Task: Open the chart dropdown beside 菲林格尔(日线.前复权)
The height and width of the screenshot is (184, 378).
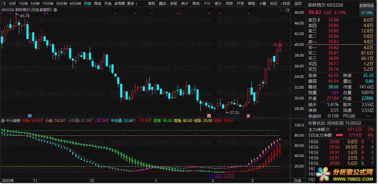Action: pyautogui.click(x=55, y=10)
